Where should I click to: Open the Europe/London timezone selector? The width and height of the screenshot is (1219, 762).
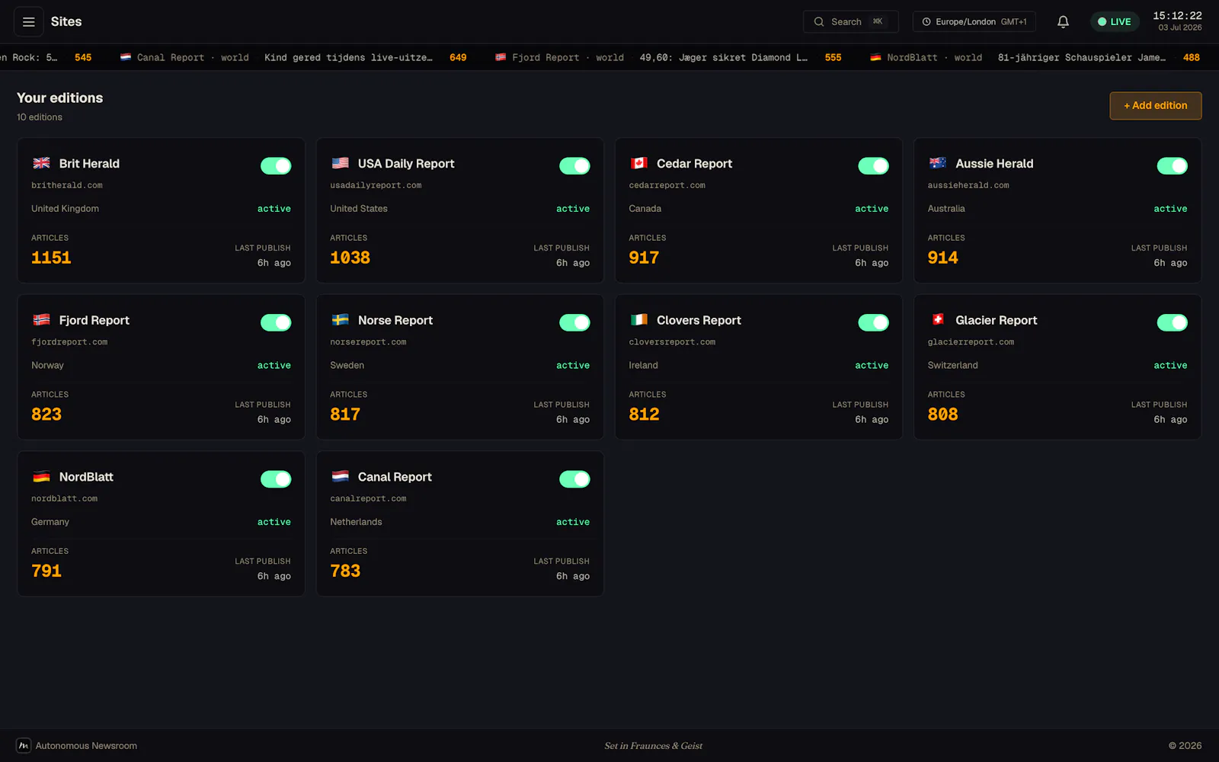(x=974, y=22)
